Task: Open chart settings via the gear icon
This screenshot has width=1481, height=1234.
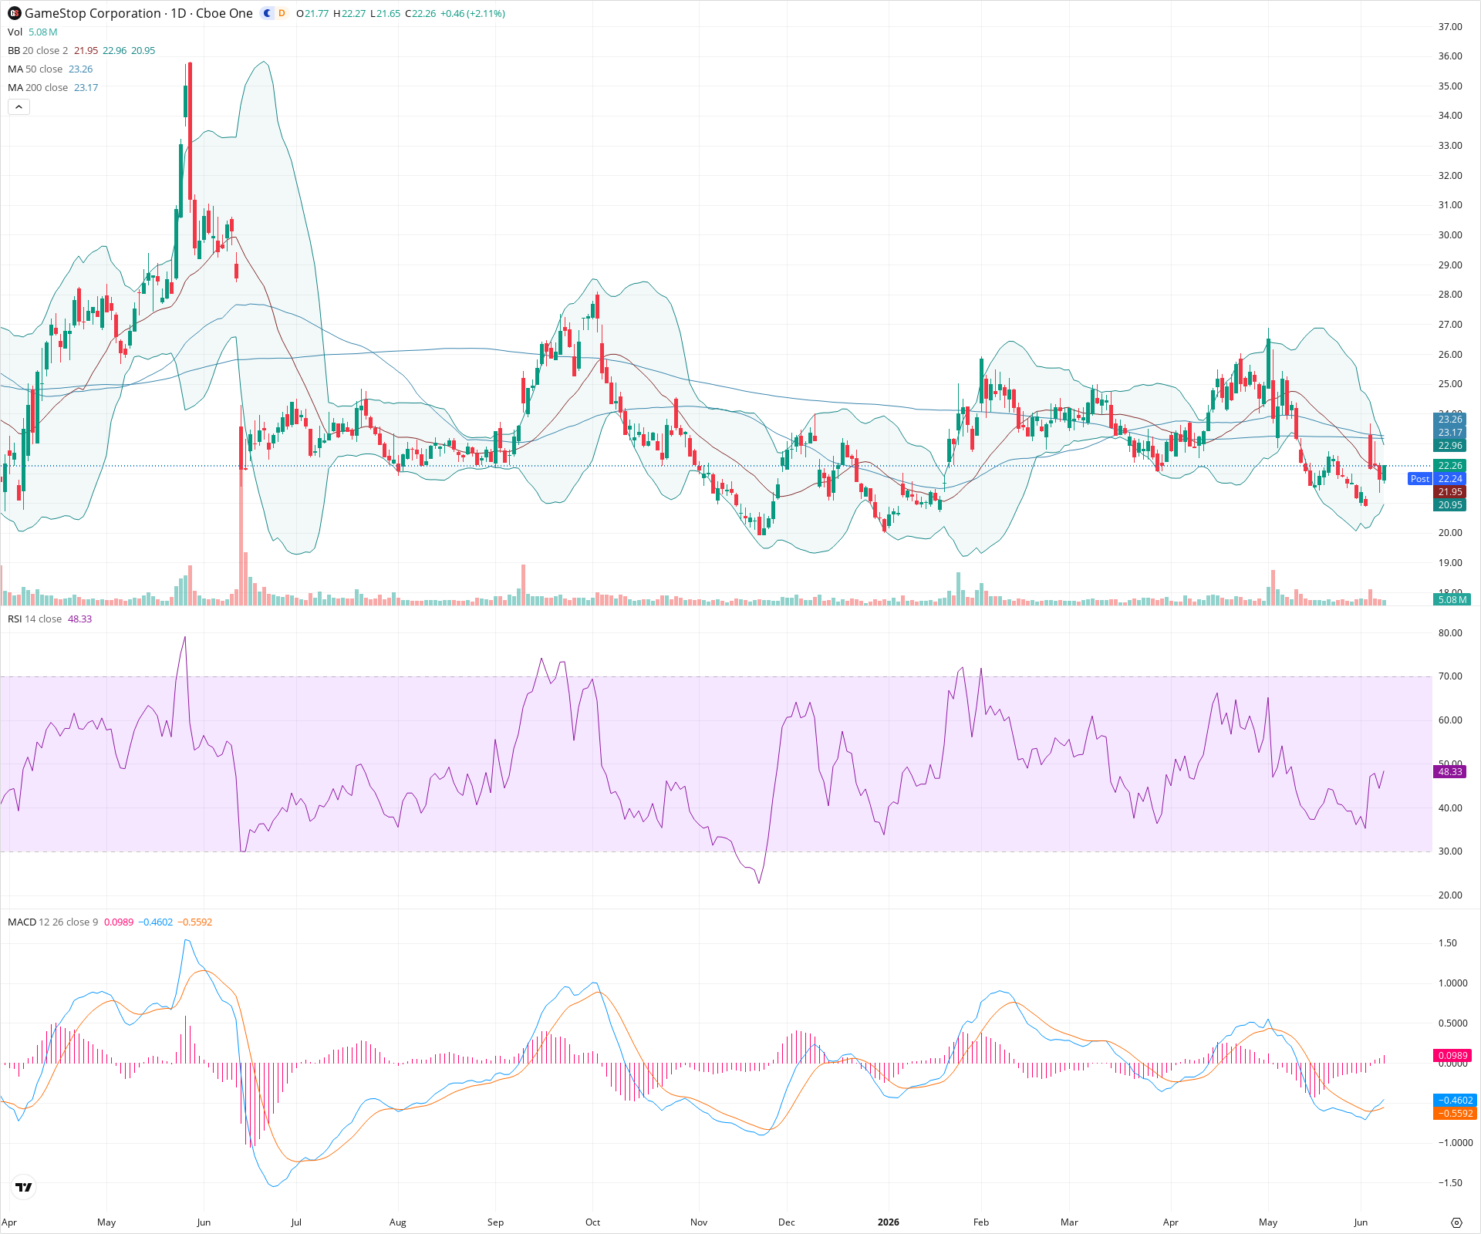Action: click(1456, 1222)
